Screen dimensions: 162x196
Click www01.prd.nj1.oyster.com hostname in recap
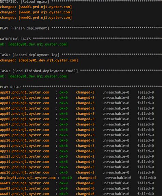(25, 183)
